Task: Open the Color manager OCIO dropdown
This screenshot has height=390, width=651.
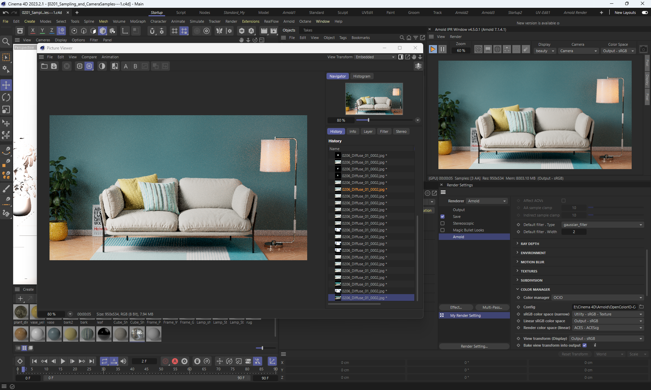Action: (x=597, y=297)
